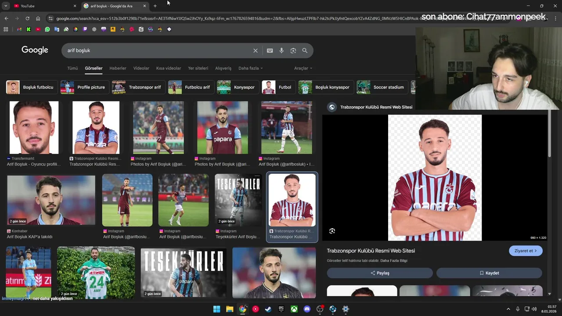This screenshot has width=562, height=316.
Task: Expand the Daha fazla dropdown
Action: coord(250,68)
